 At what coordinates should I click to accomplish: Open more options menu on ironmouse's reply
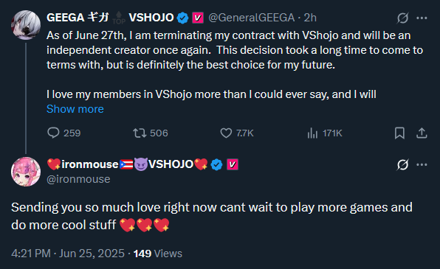(x=422, y=164)
